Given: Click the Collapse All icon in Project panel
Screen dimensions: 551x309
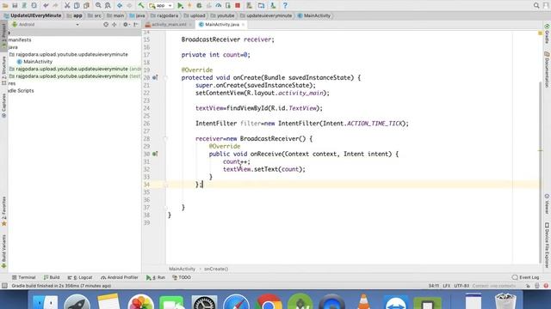Looking at the screenshot, I should [x=115, y=25].
